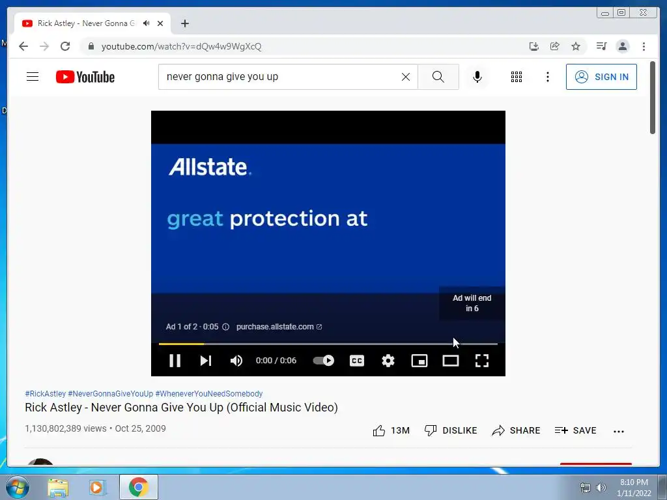Mute the player volume speaker icon

pyautogui.click(x=236, y=361)
